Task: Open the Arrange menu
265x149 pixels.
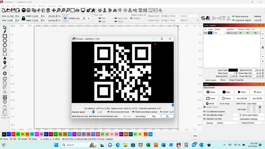Action: coord(21,6)
